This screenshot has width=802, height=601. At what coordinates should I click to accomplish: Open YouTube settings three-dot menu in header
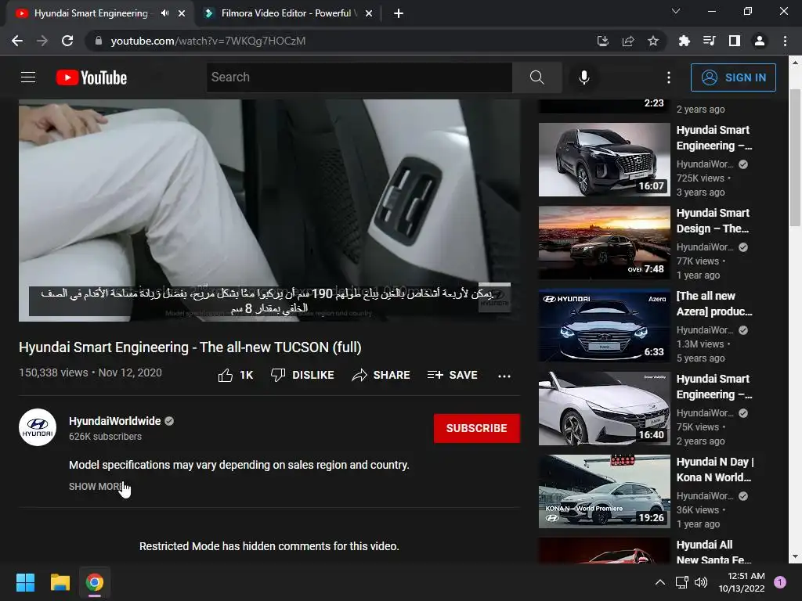pyautogui.click(x=669, y=77)
